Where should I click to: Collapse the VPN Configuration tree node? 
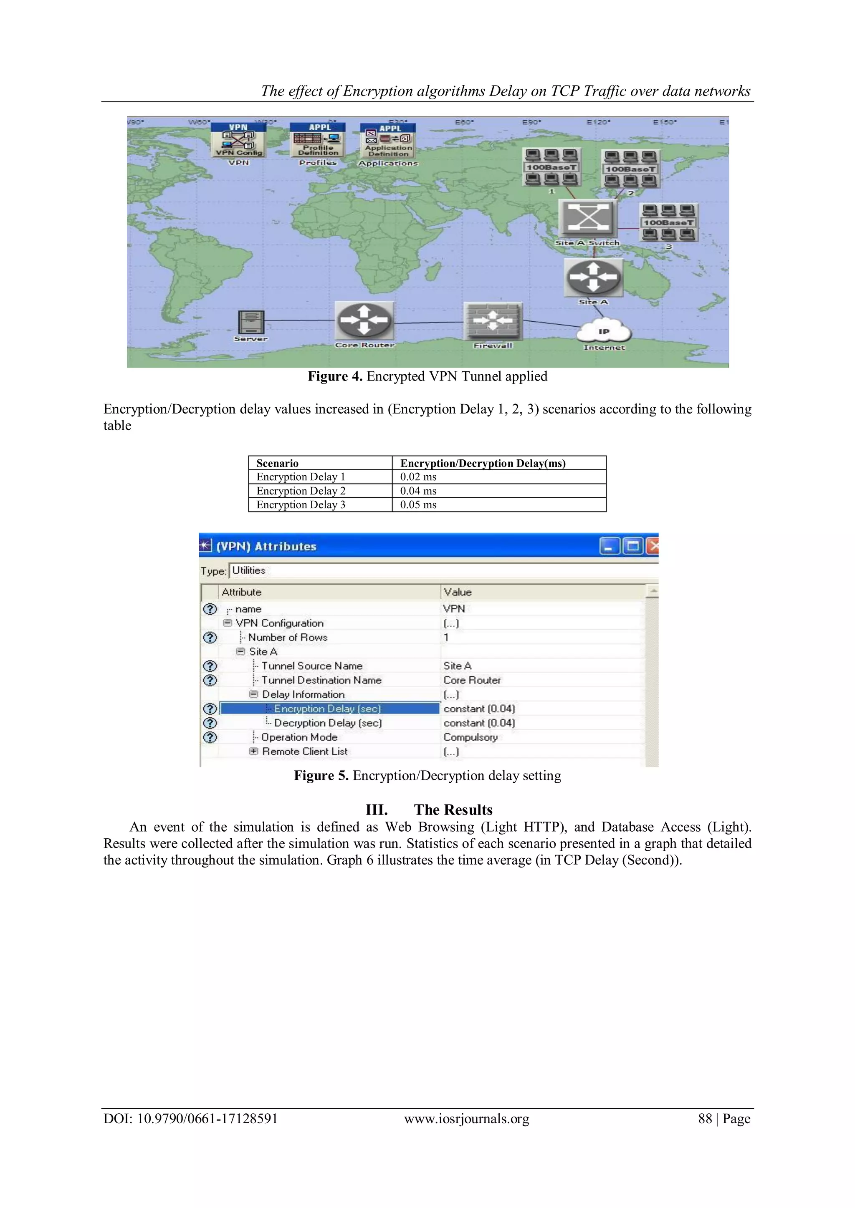(x=228, y=623)
